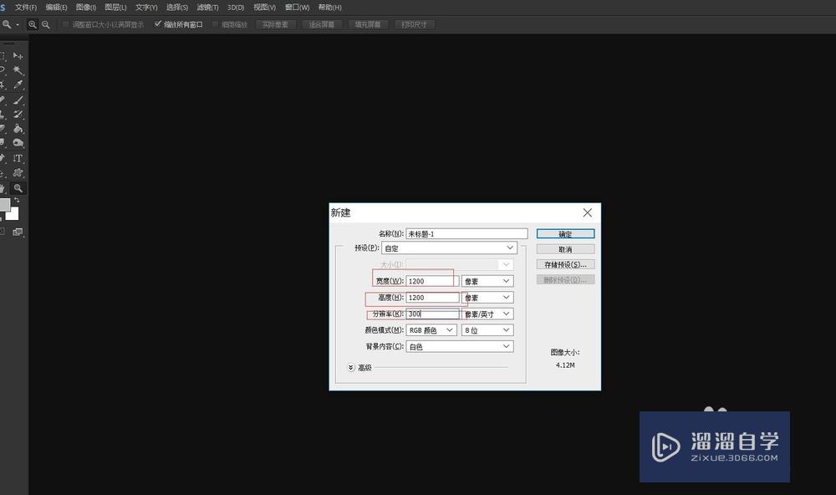Click the 宽度 width input field
Screen dimensions: 836x495
point(432,281)
